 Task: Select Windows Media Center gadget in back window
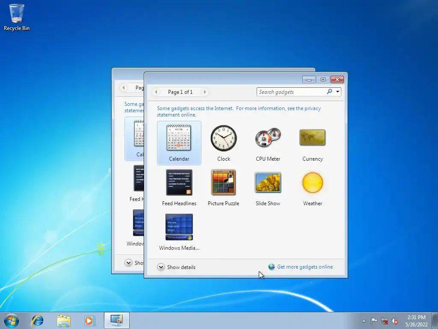coord(135,228)
